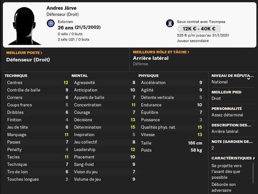The width and height of the screenshot is (258, 194).
Task: Click the 12K € - 40K € value tag
Action: [199, 29]
